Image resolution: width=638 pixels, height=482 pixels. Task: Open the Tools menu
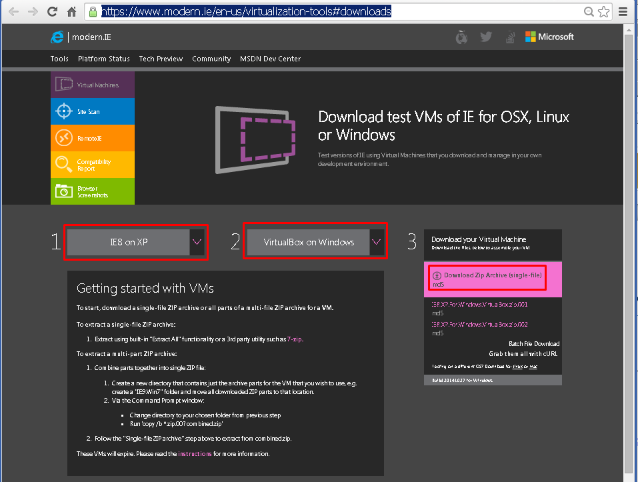click(59, 59)
